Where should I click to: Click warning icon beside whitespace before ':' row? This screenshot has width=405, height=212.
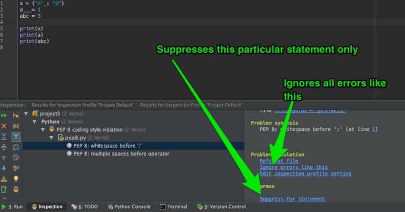(x=69, y=146)
